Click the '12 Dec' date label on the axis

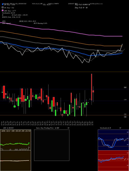pos(93,123)
